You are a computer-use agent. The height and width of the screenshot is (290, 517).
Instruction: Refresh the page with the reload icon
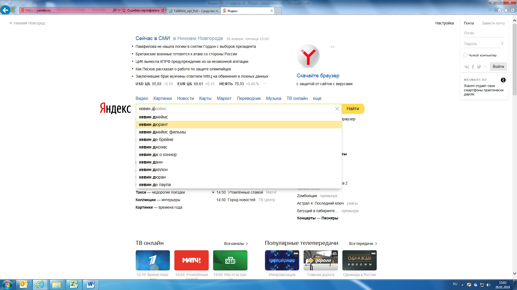pos(163,10)
